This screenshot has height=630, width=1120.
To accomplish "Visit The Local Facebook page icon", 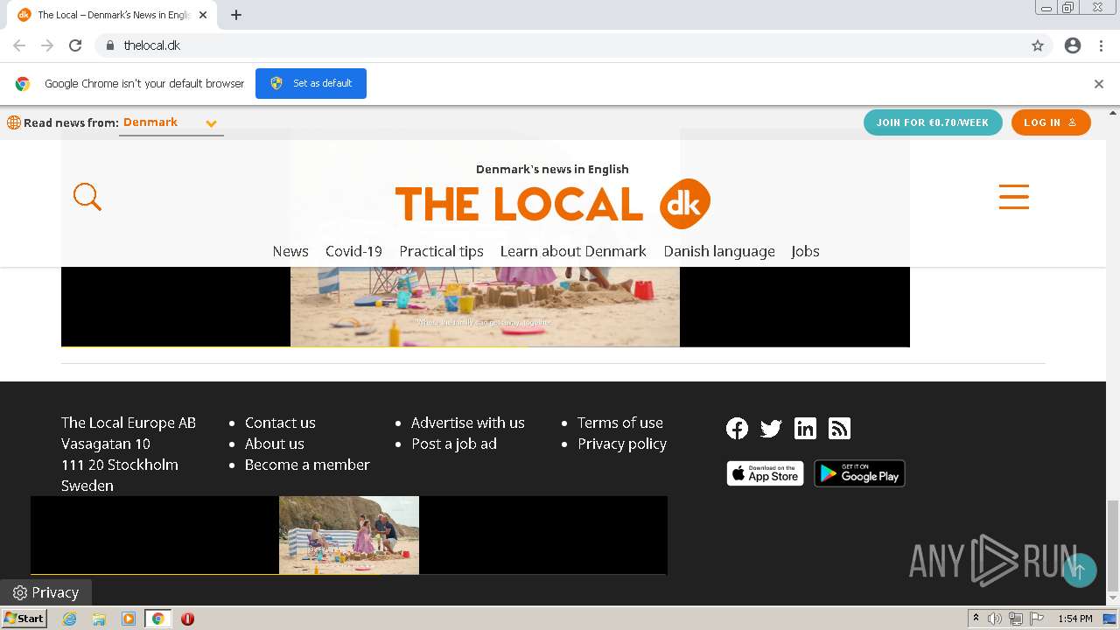I will point(737,428).
